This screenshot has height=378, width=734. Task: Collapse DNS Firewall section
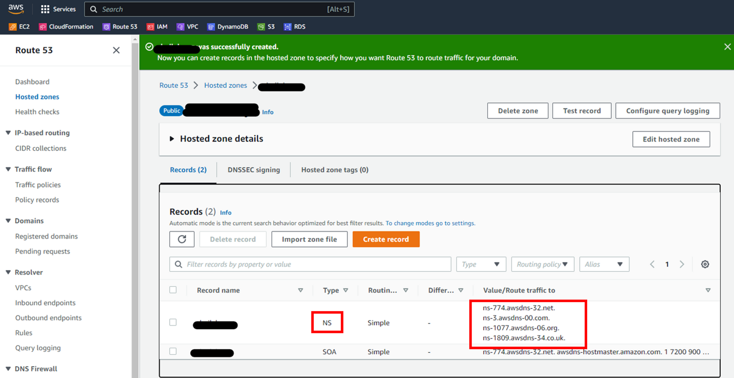tap(8, 369)
